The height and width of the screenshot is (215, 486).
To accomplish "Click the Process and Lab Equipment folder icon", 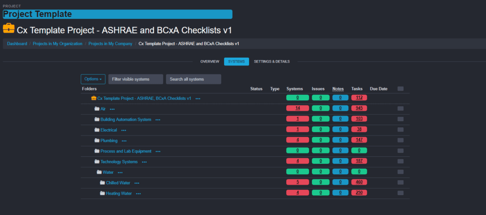I will [97, 151].
